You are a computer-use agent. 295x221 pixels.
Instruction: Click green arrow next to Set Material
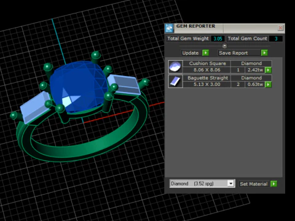click(x=273, y=184)
